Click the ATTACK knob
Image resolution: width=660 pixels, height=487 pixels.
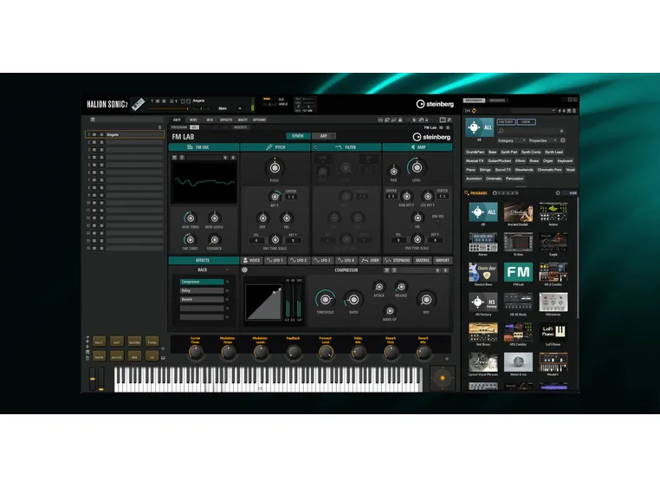pyautogui.click(x=379, y=287)
